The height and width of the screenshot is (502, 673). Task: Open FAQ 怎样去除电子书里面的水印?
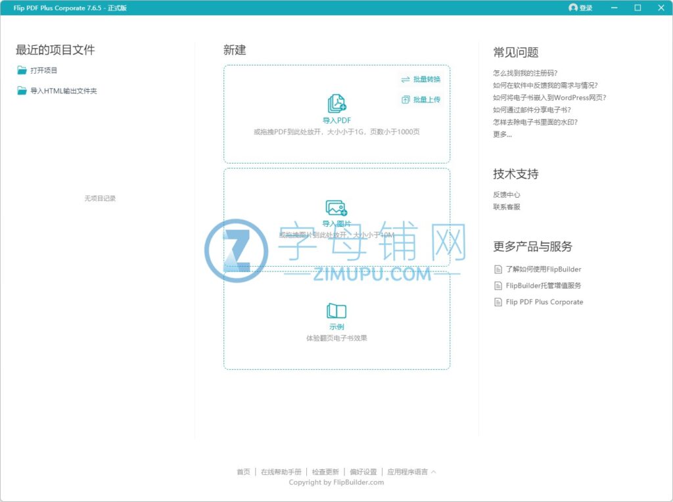pos(536,122)
